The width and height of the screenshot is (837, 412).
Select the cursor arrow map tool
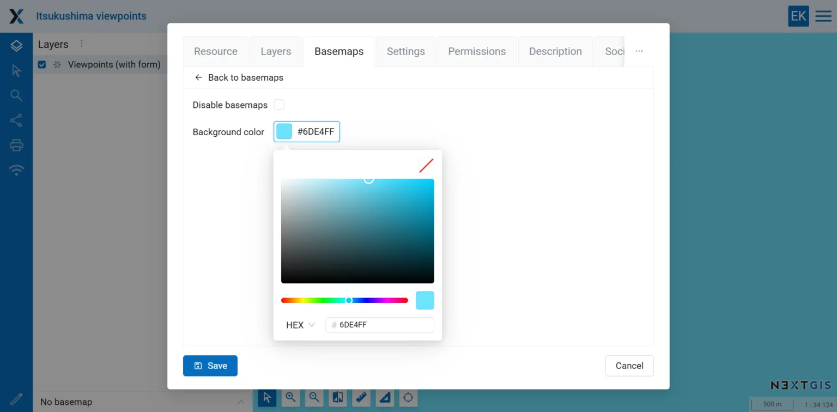(267, 397)
